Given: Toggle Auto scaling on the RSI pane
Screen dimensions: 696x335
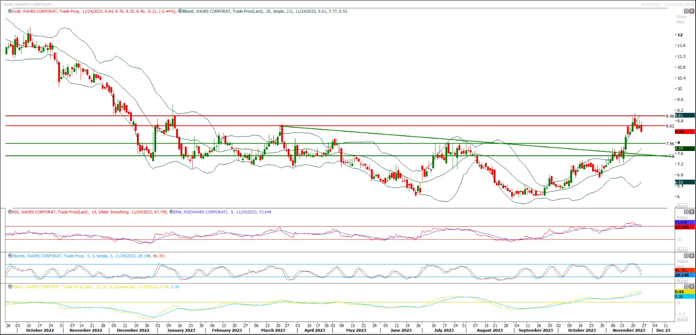Looking at the screenshot, I should [x=682, y=250].
